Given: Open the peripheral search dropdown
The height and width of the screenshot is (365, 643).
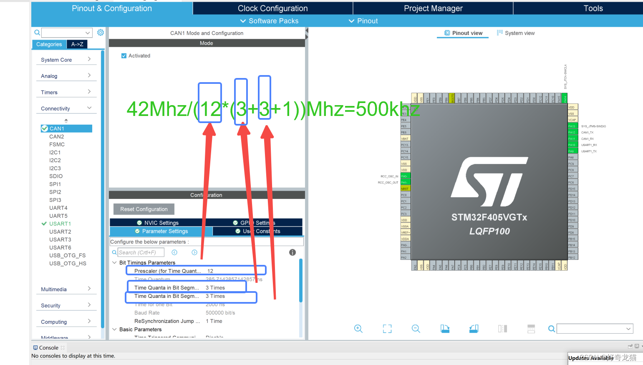Looking at the screenshot, I should (x=88, y=33).
